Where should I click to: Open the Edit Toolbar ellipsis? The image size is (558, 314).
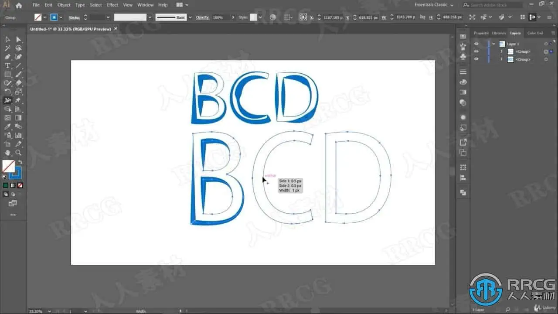point(13,215)
